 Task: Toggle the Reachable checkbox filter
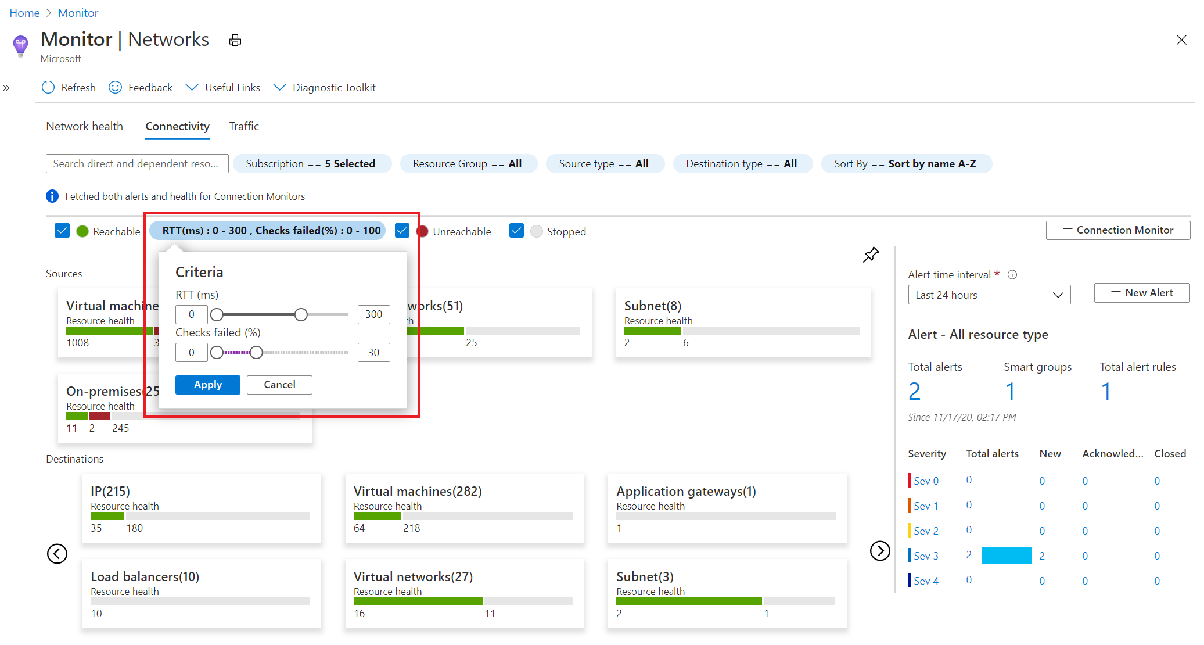click(x=62, y=231)
